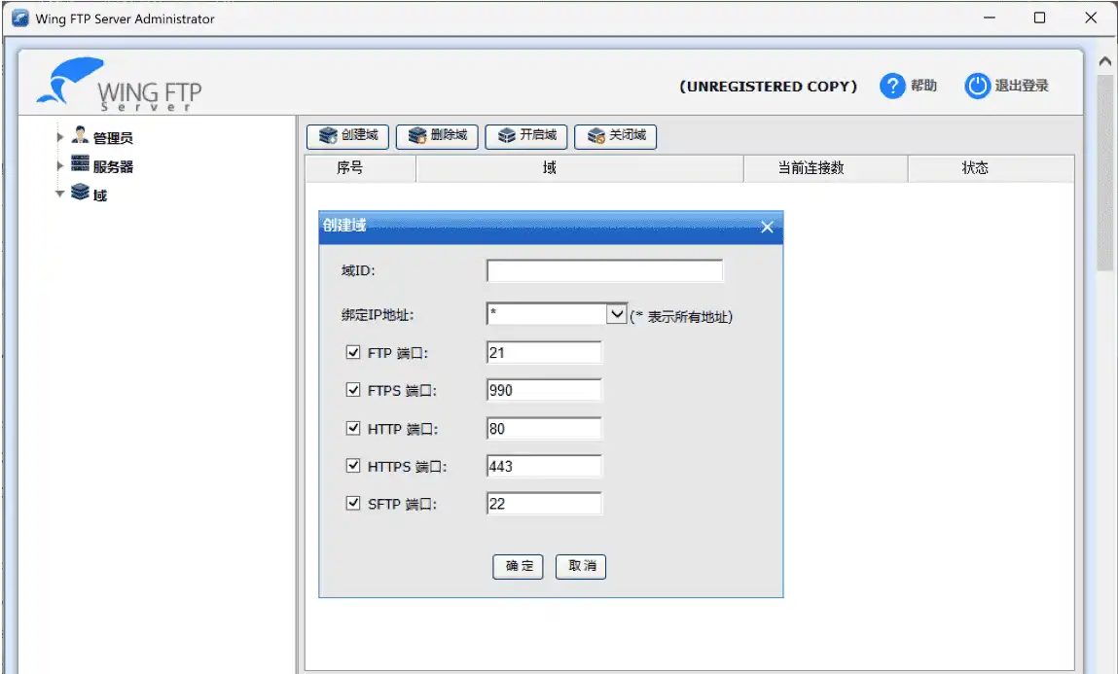Click the 绑定IP地址 combo text box
This screenshot has width=1118, height=674.
click(x=547, y=314)
